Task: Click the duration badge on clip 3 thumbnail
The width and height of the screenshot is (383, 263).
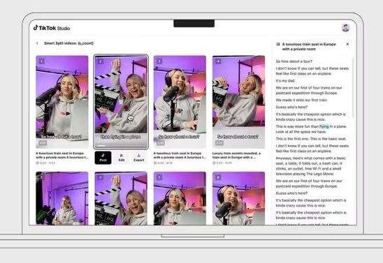Action: (160, 143)
